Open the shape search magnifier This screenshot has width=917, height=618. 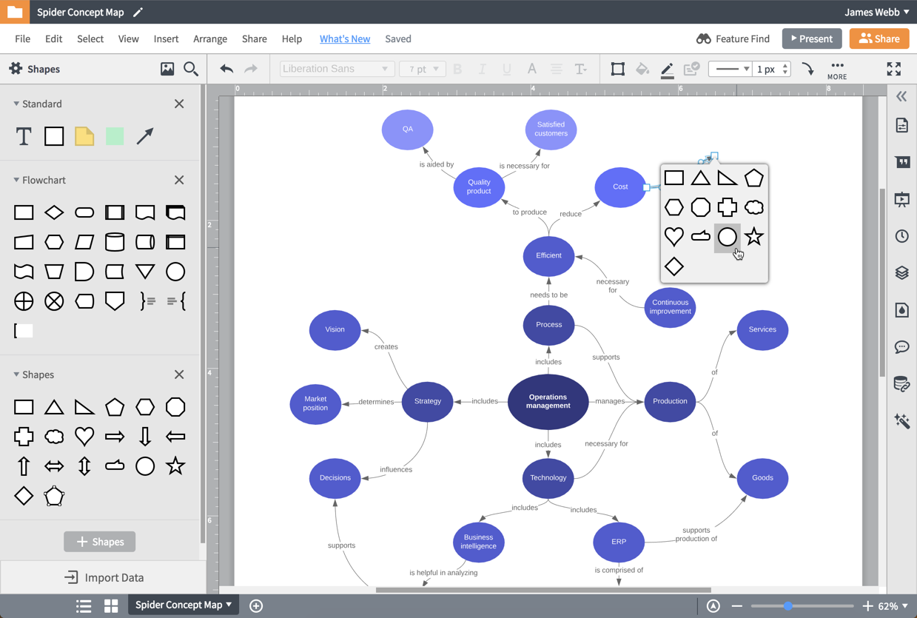(191, 69)
